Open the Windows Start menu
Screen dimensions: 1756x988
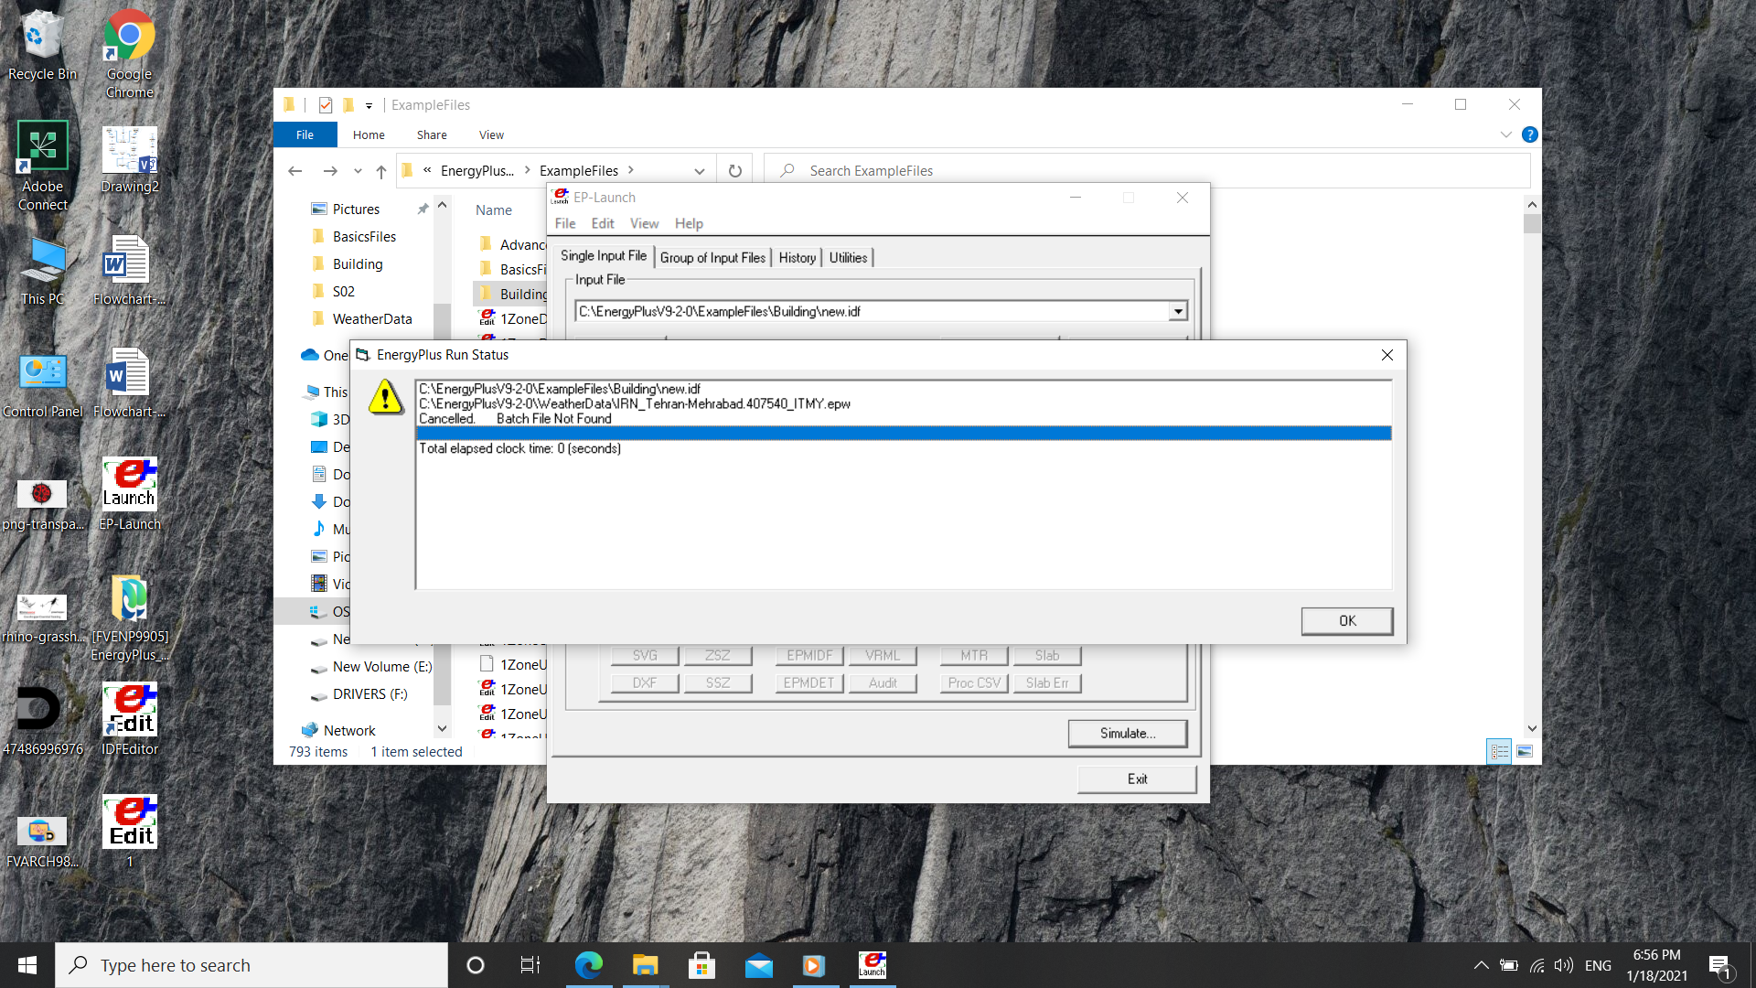pyautogui.click(x=27, y=965)
